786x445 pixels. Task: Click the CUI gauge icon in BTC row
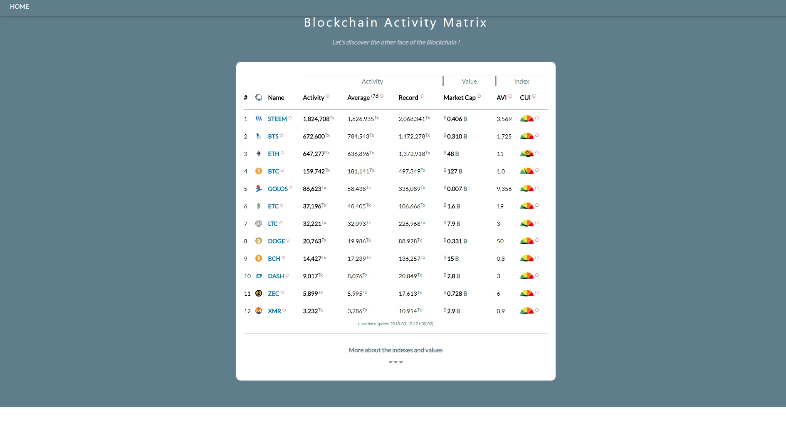[527, 171]
